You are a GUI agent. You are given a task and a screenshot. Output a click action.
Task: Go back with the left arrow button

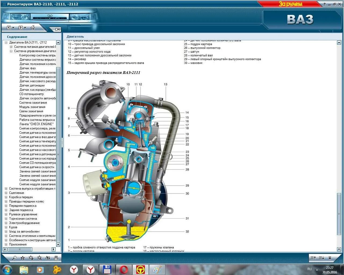[9, 28]
